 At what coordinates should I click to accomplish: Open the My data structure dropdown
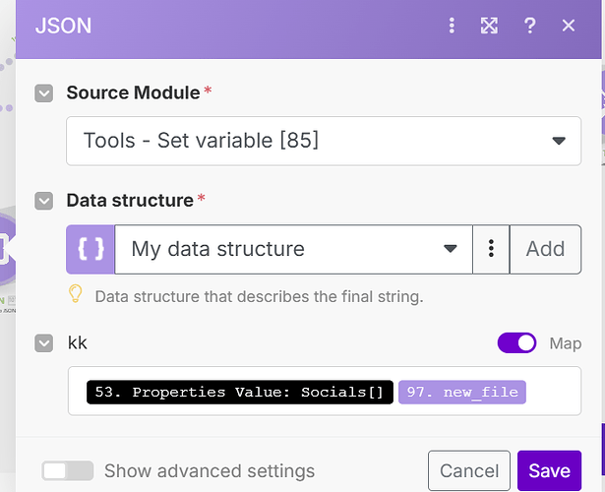point(293,249)
